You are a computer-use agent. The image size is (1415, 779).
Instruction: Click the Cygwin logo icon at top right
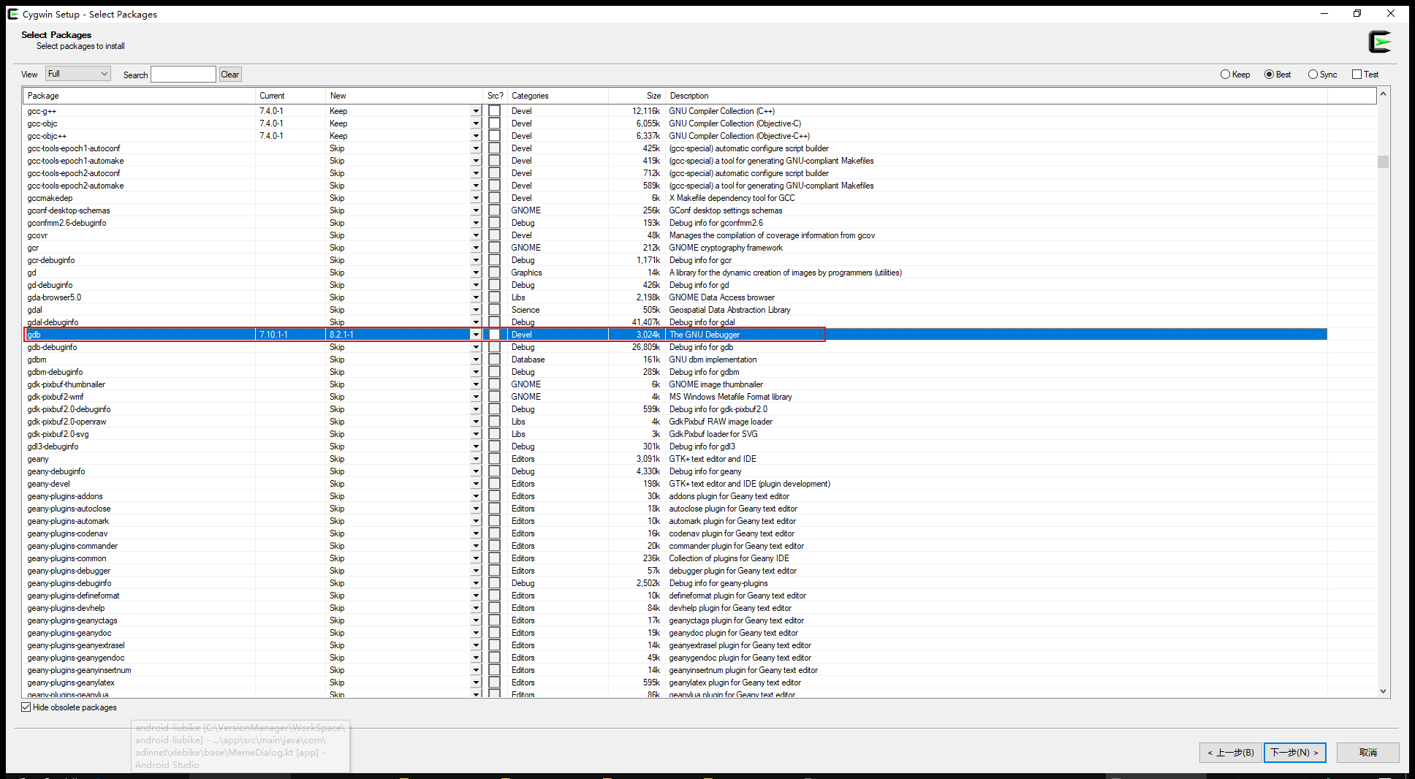coord(1380,42)
